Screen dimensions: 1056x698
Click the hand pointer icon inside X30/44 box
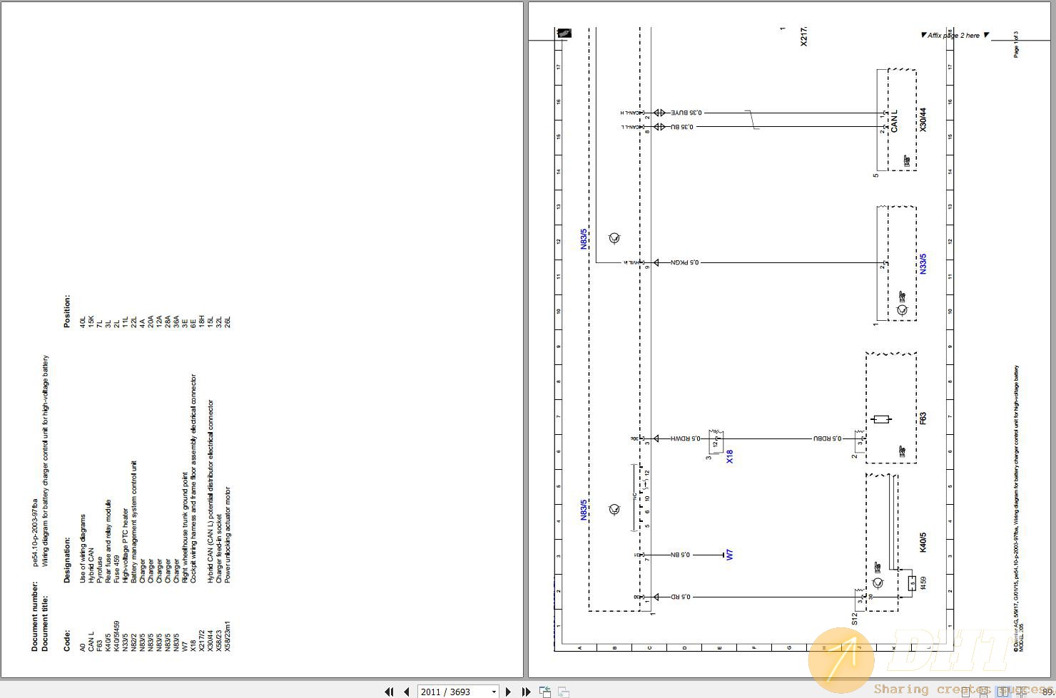pyautogui.click(x=908, y=161)
